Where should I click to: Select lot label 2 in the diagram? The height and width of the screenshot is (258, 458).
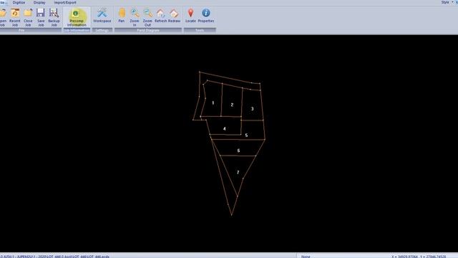click(232, 105)
